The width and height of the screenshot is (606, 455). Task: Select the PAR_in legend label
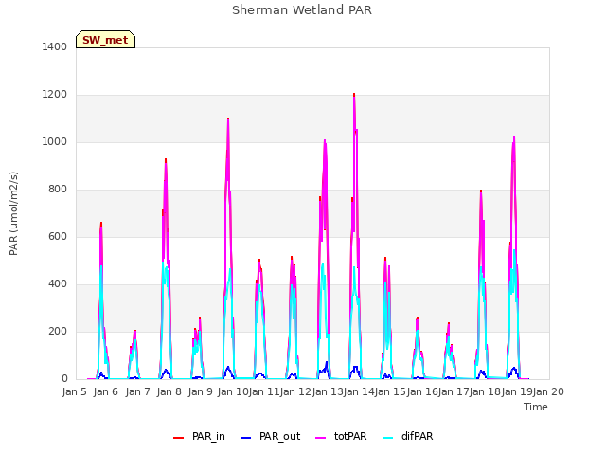(x=208, y=436)
